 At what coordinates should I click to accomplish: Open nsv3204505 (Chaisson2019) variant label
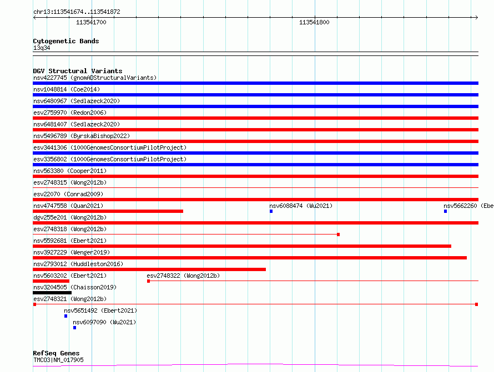click(x=75, y=287)
